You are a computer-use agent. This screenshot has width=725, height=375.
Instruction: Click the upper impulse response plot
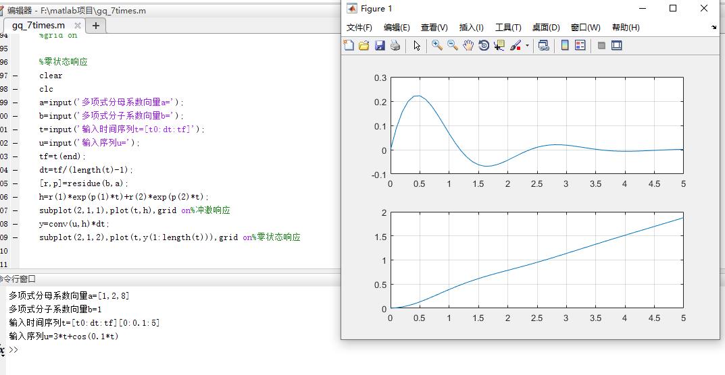[x=536, y=125]
